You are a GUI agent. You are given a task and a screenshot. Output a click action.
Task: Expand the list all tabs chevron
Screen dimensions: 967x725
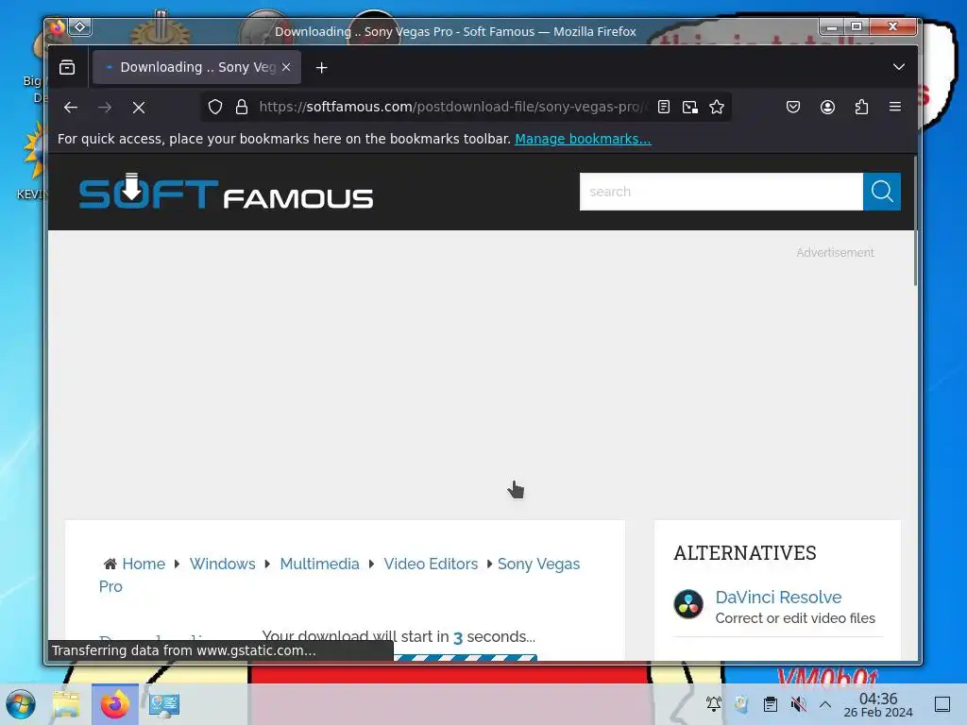tap(899, 67)
